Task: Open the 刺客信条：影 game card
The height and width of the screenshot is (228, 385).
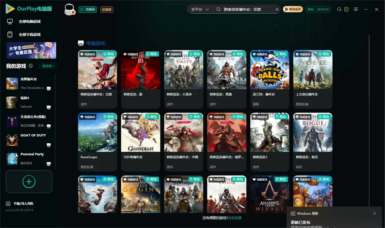Action: point(141,79)
